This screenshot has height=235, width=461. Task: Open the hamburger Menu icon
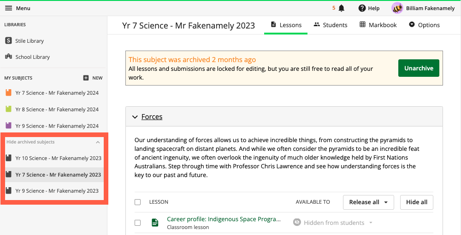pos(8,8)
